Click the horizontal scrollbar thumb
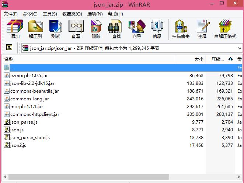This screenshot has width=244, height=183. 89,177
